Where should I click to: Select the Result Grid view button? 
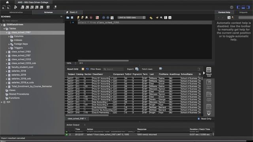[209, 72]
